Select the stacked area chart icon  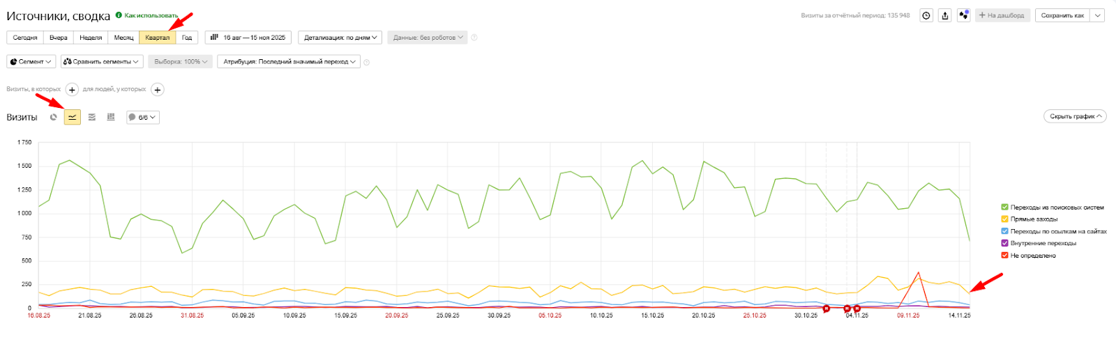coord(91,117)
